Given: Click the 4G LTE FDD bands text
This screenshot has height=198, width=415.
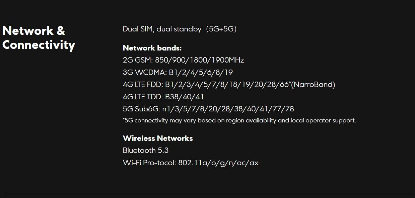Looking at the screenshot, I should [x=229, y=85].
